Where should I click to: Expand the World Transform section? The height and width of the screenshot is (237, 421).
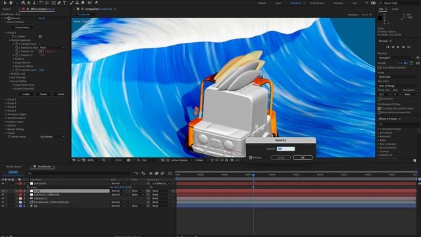tap(6, 118)
